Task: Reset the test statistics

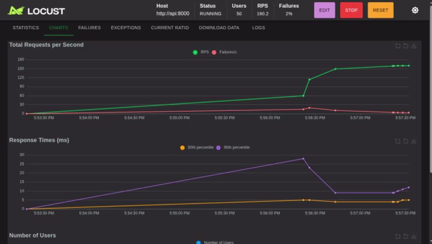Action: (380, 10)
